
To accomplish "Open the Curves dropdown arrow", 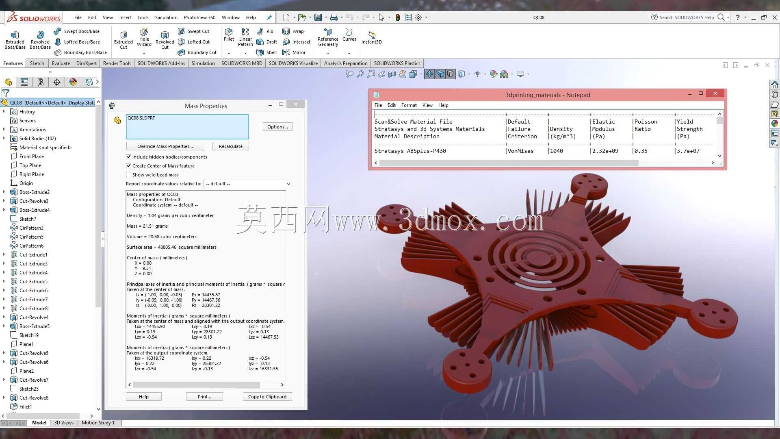I will pos(349,53).
